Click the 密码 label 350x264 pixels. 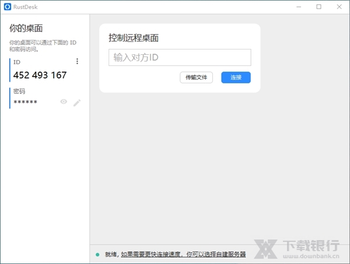click(19, 91)
